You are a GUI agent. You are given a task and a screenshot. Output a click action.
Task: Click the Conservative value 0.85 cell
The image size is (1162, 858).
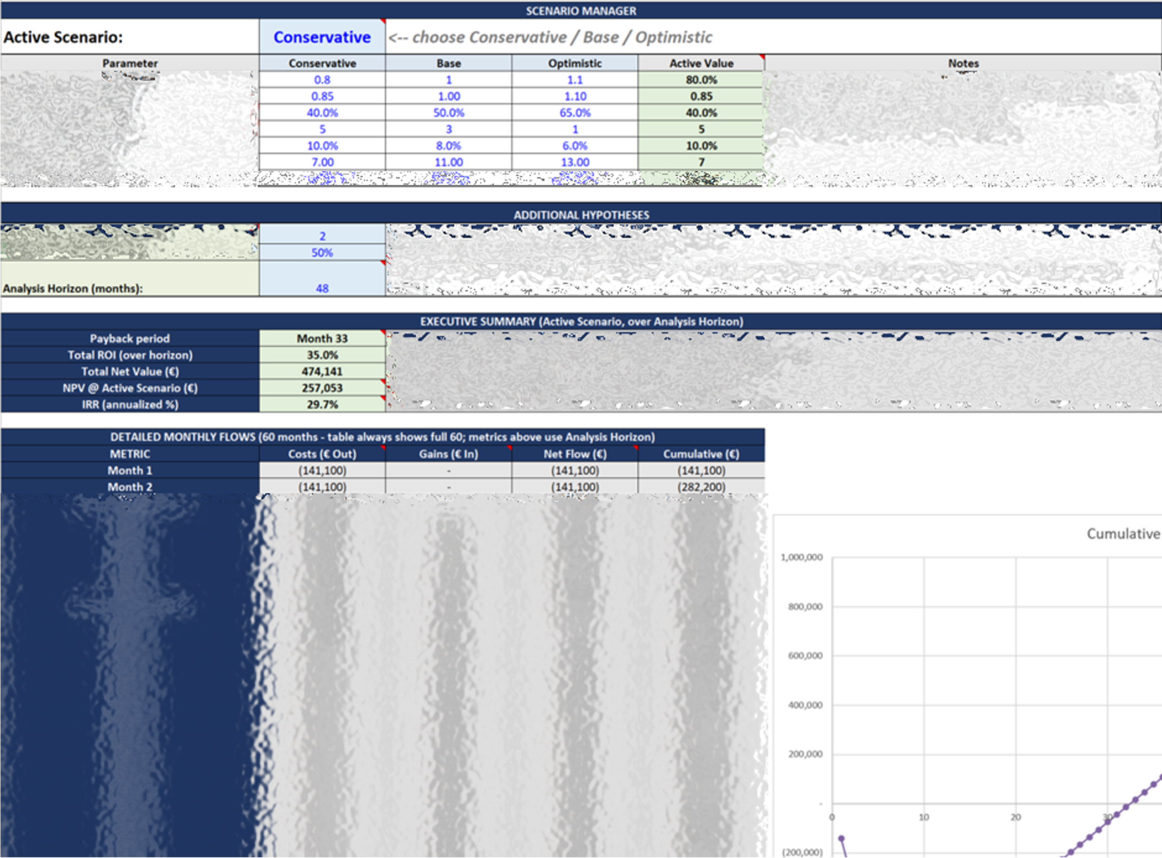pos(322,96)
